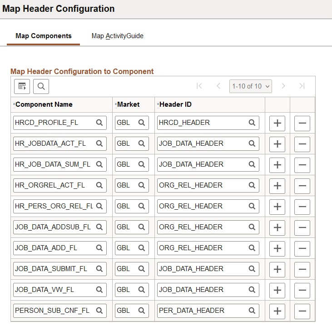Go to previous page of rows
The height and width of the screenshot is (326, 332).
point(218,86)
